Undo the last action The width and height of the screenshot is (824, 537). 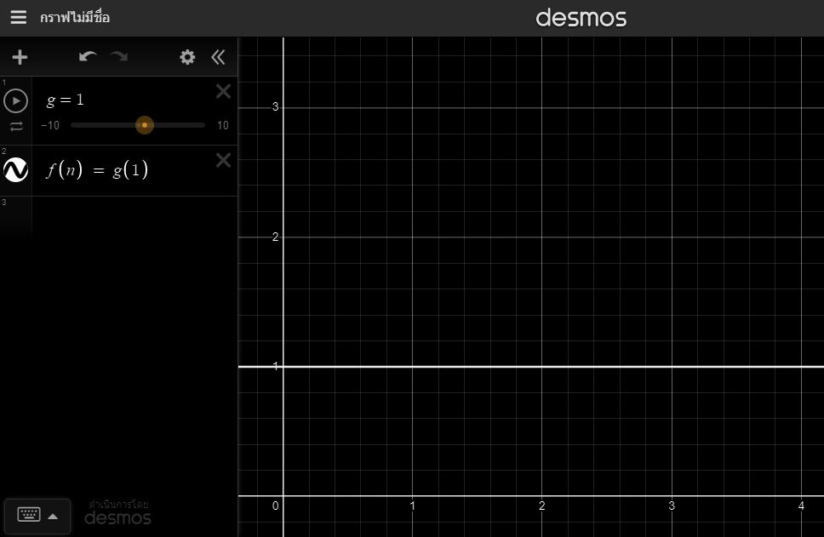[88, 57]
